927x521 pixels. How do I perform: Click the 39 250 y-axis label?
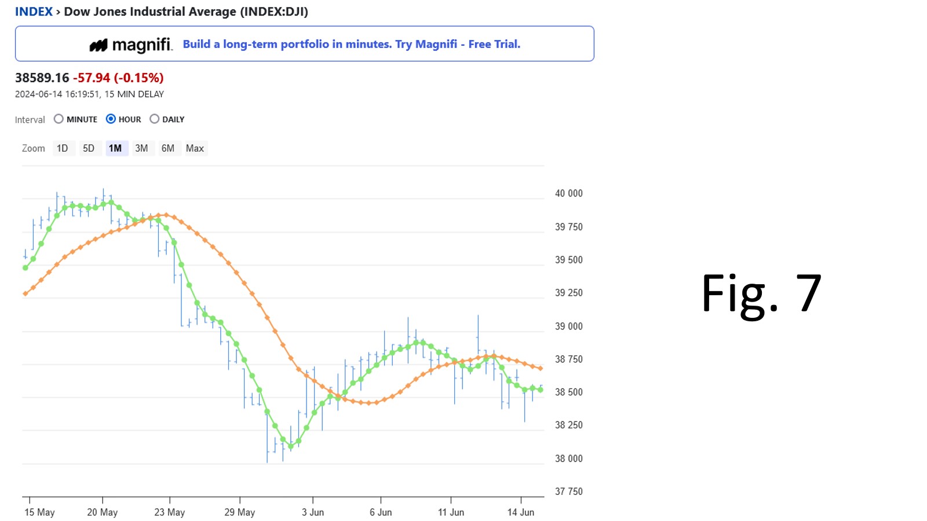coord(569,293)
